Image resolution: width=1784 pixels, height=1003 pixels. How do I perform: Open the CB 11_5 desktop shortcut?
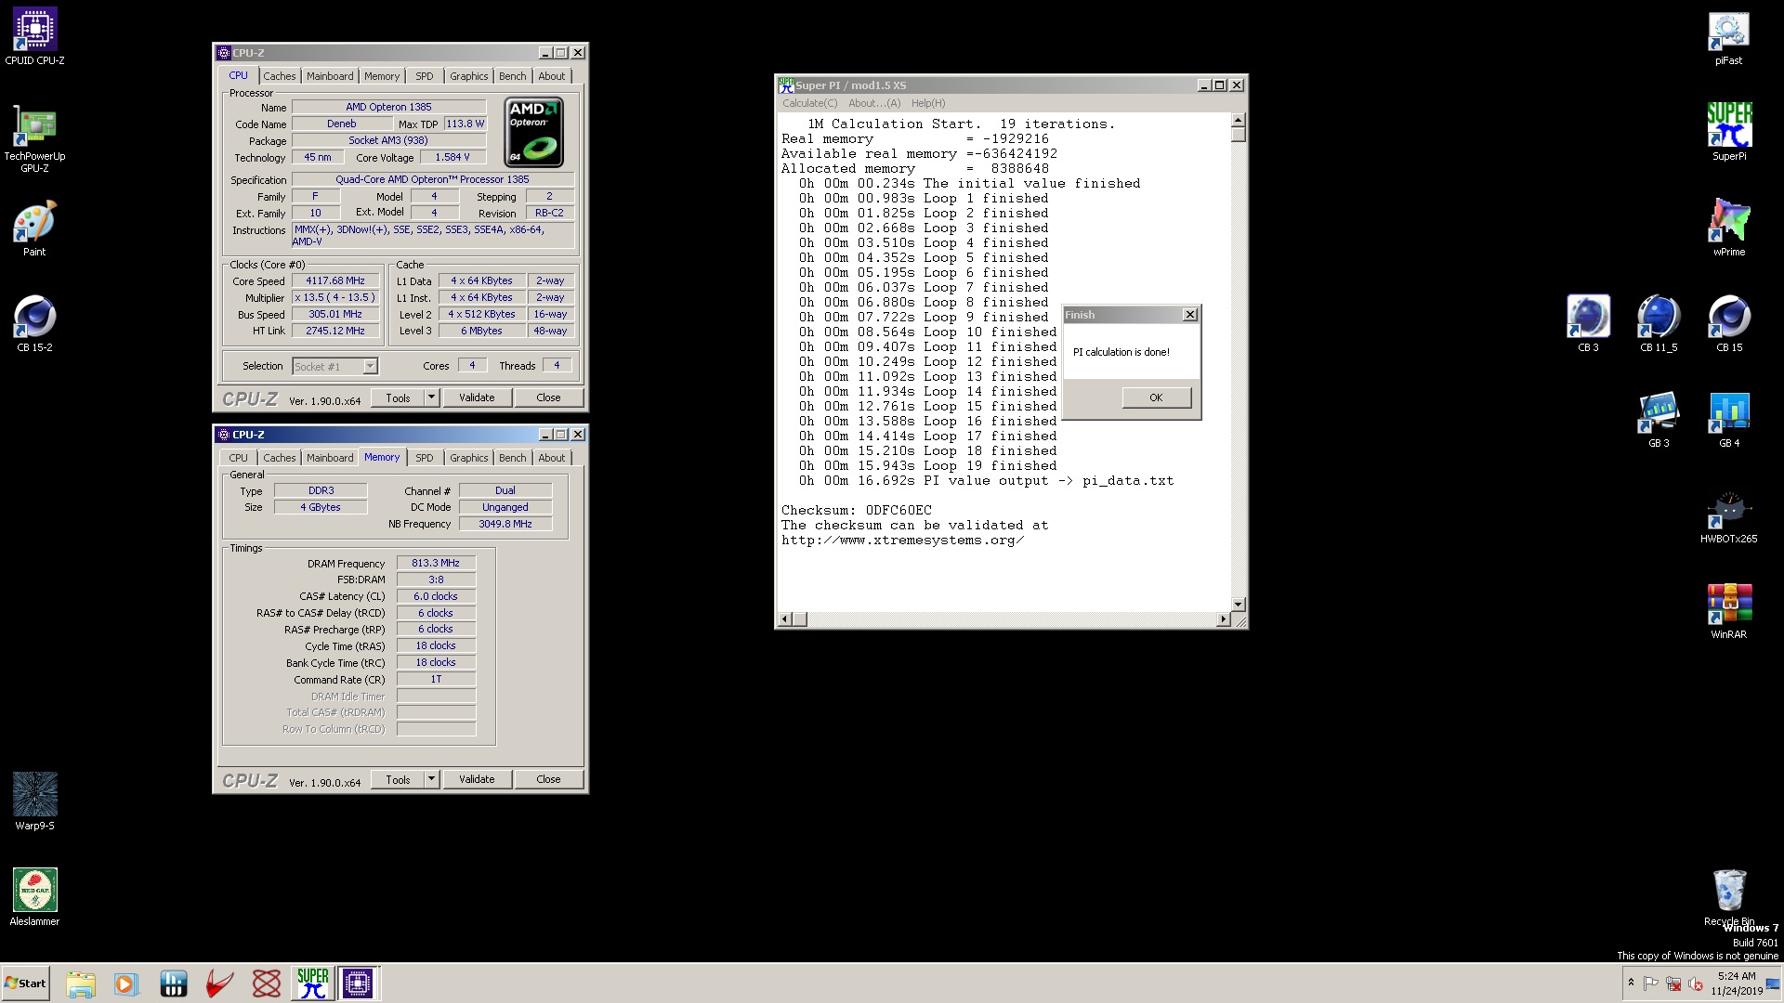(x=1659, y=324)
